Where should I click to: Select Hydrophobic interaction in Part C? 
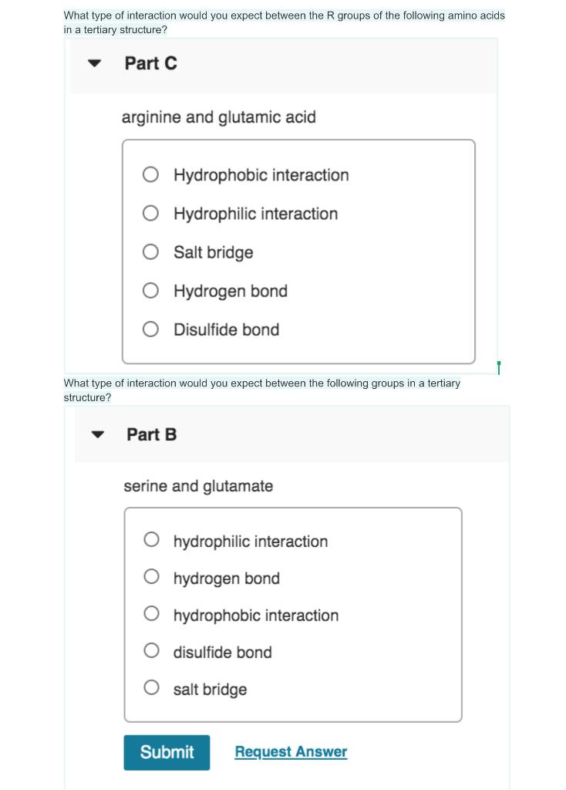tap(151, 174)
